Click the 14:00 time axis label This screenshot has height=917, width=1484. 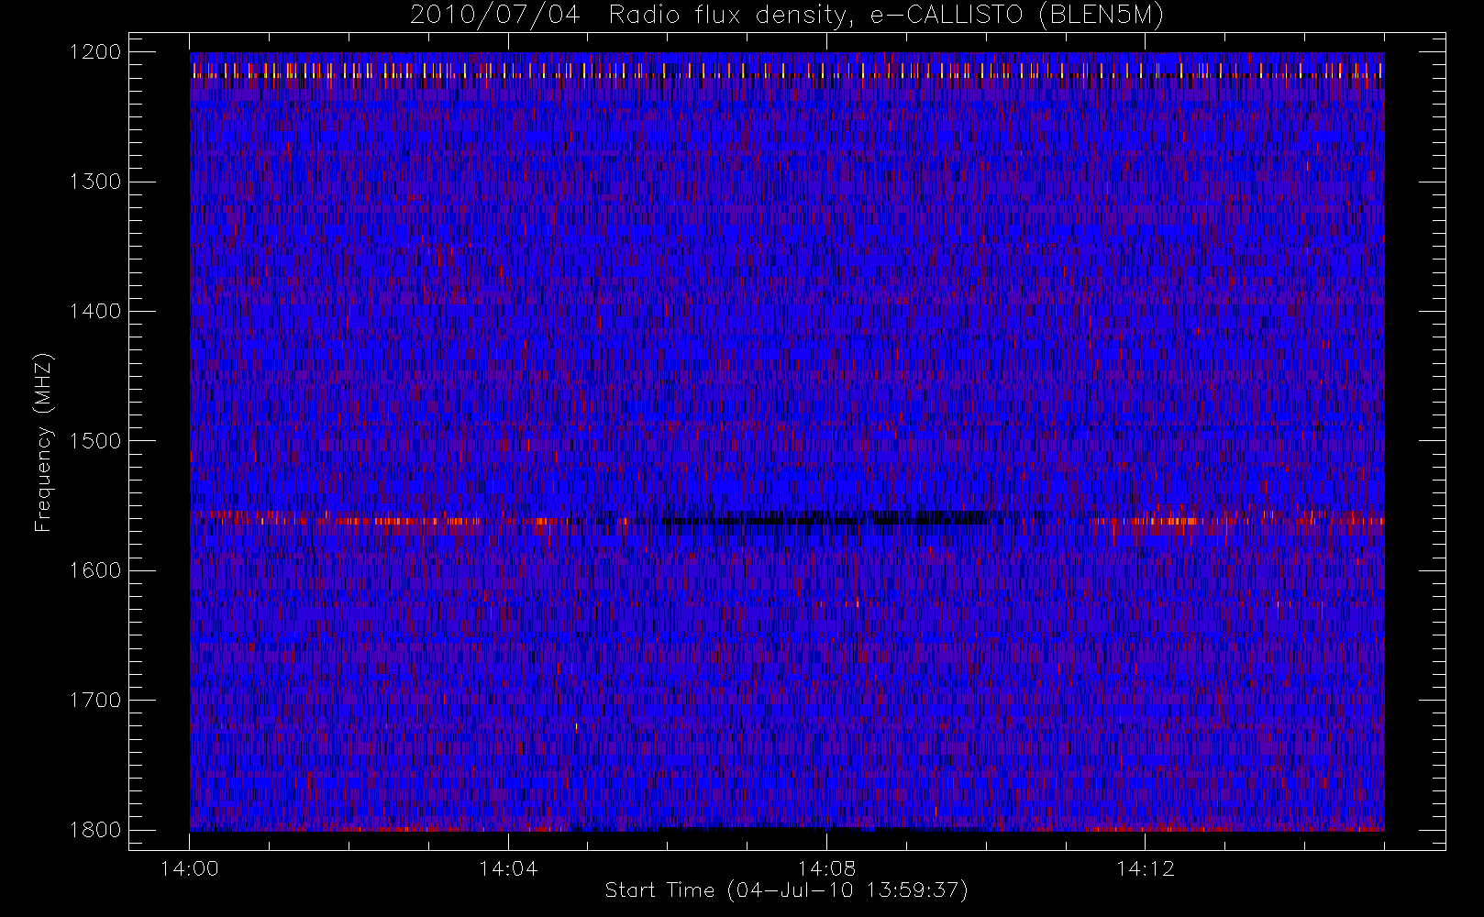[189, 868]
